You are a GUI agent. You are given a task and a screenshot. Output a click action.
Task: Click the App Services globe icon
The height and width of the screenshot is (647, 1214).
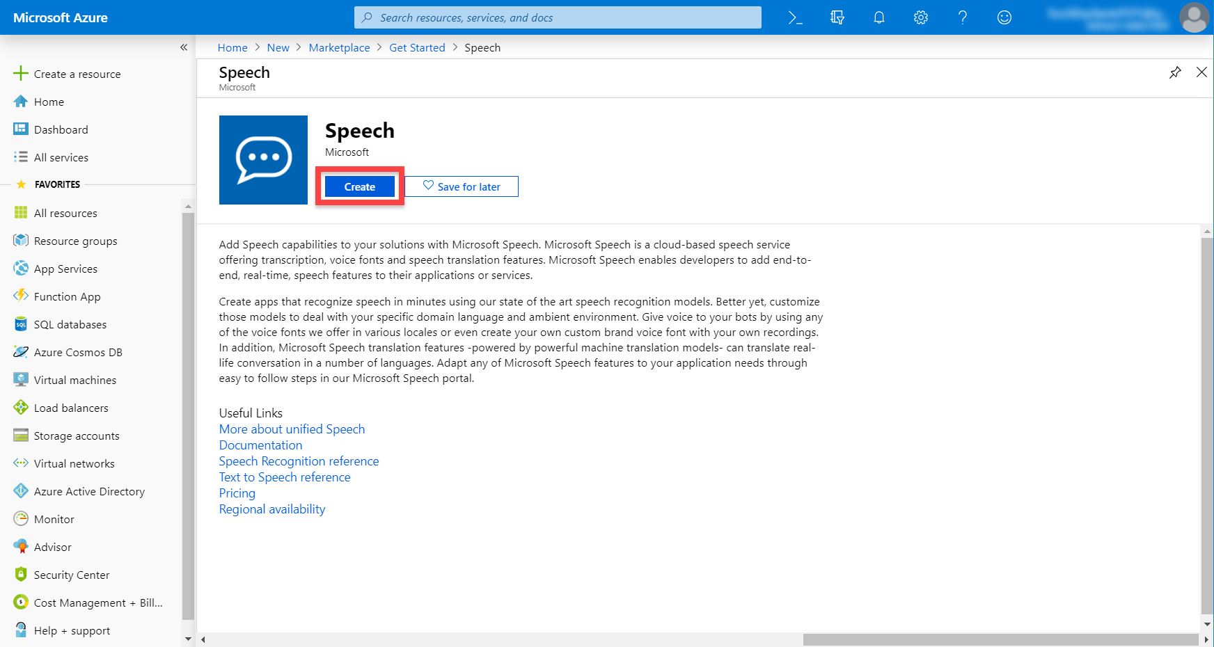[21, 268]
